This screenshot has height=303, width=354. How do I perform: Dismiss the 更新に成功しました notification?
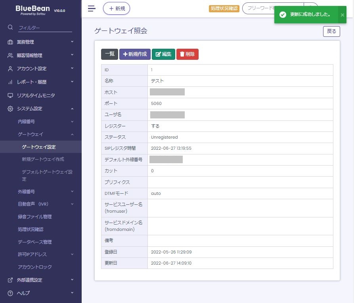point(343,15)
